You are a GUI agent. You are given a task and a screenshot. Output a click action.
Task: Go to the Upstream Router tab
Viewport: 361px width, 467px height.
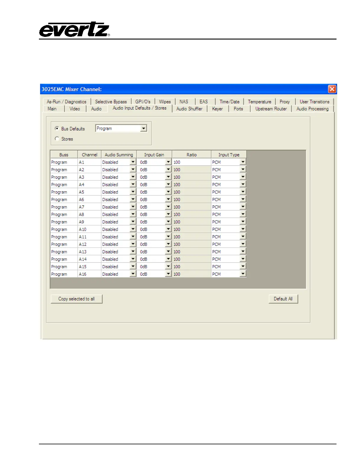click(x=271, y=109)
